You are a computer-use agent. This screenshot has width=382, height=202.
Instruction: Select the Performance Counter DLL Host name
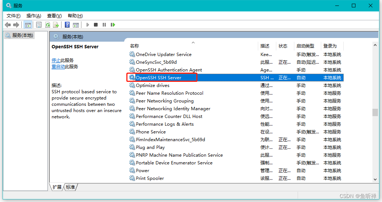coord(169,116)
